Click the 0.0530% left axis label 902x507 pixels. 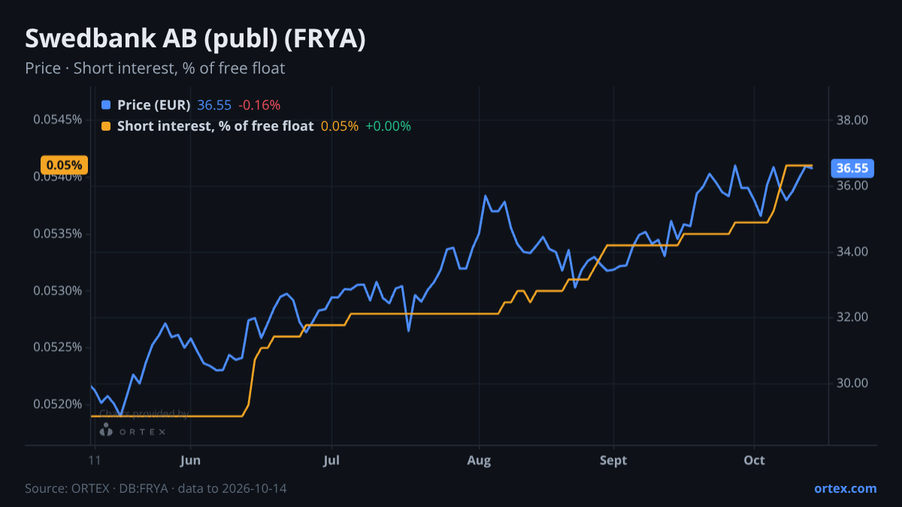click(x=58, y=291)
